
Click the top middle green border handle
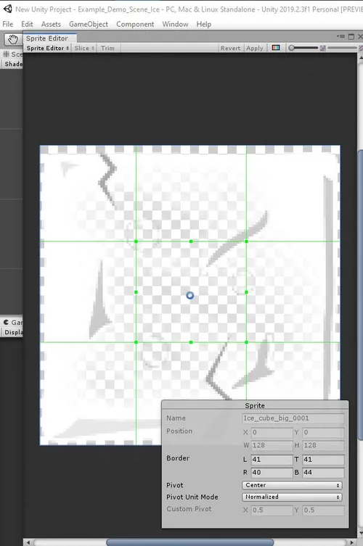[x=191, y=241]
